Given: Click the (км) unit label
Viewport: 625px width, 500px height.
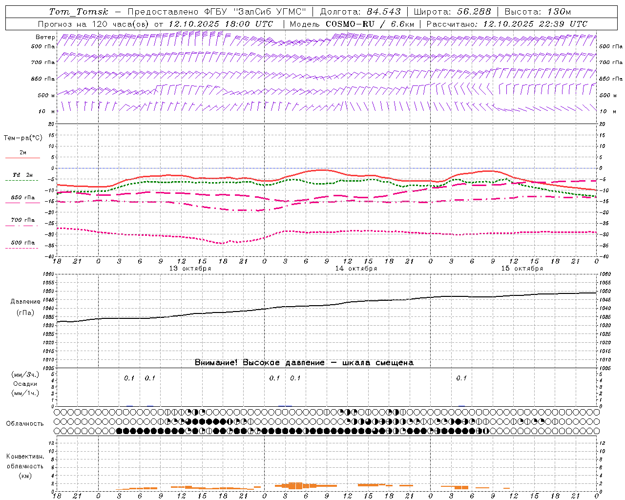Looking at the screenshot, I should (25, 476).
